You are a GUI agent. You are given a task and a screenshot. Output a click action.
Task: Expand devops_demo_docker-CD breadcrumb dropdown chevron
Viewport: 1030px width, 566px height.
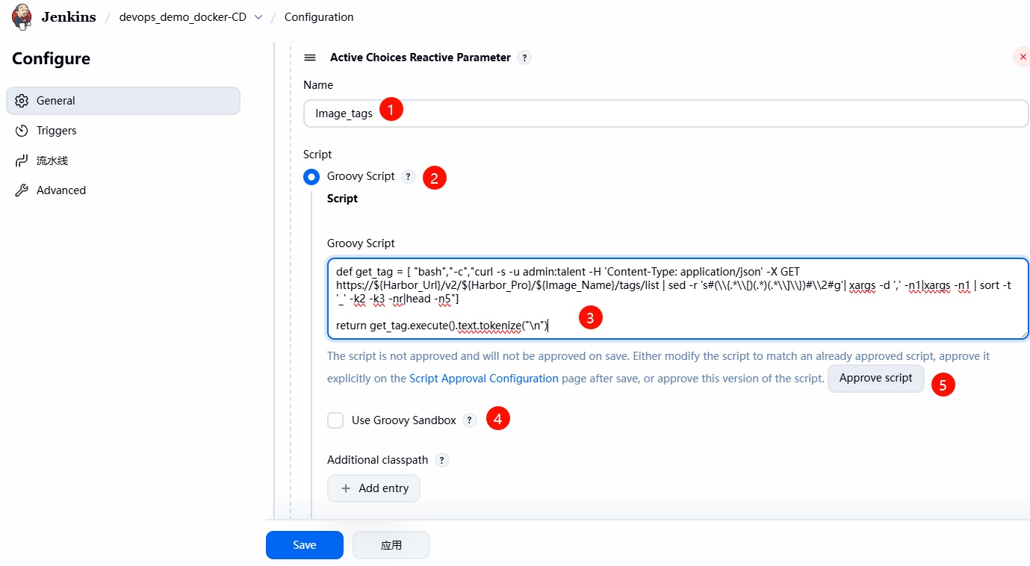pos(258,17)
